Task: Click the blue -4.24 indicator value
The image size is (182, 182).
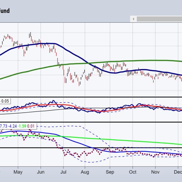Action: click(12, 126)
